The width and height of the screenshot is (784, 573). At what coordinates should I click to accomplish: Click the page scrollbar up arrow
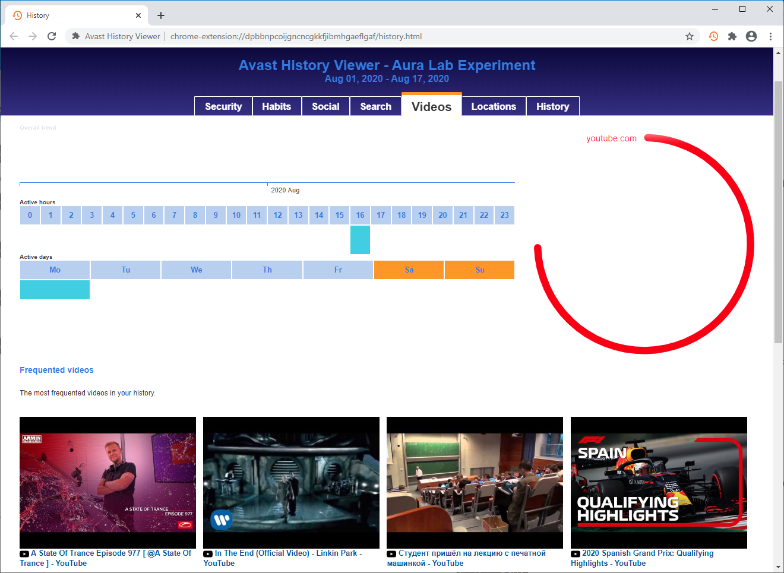click(778, 53)
